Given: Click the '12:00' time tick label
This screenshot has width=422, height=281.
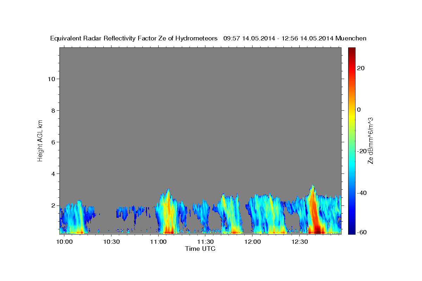Looking at the screenshot, I should (x=252, y=242).
